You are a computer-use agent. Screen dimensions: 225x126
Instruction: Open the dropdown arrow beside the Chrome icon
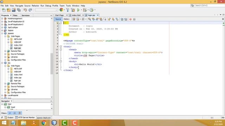[64, 10]
